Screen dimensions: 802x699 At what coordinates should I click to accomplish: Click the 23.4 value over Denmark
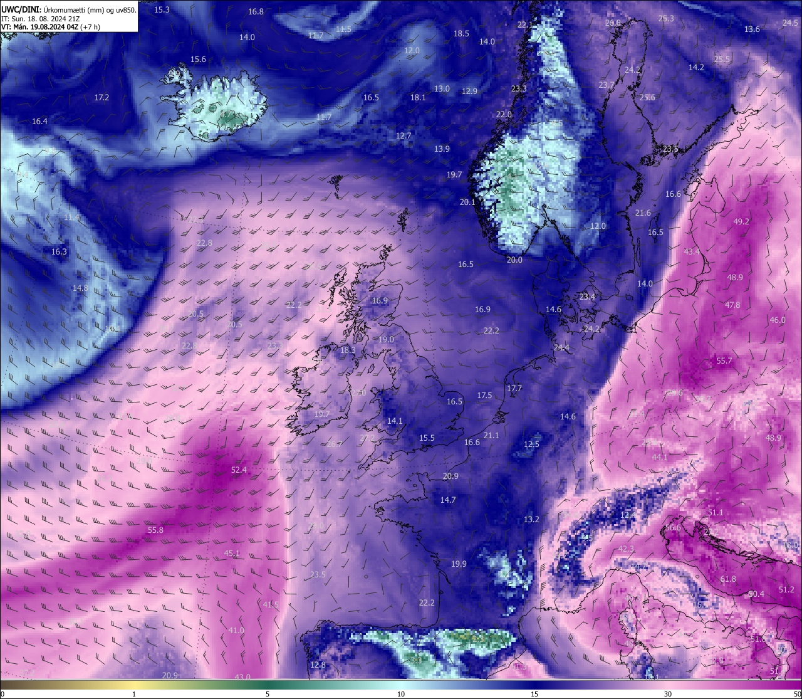coord(587,297)
